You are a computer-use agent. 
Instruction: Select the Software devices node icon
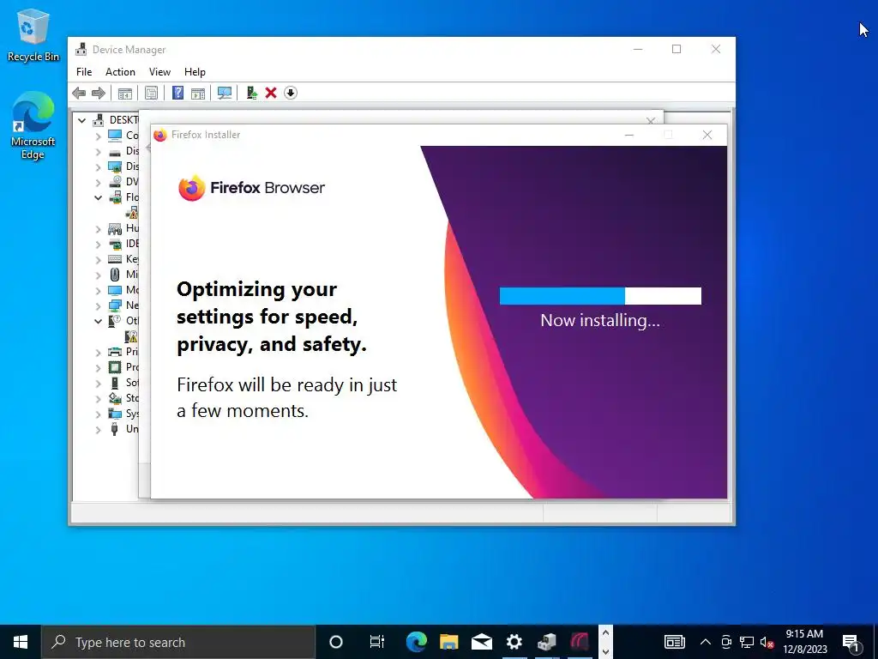point(115,383)
